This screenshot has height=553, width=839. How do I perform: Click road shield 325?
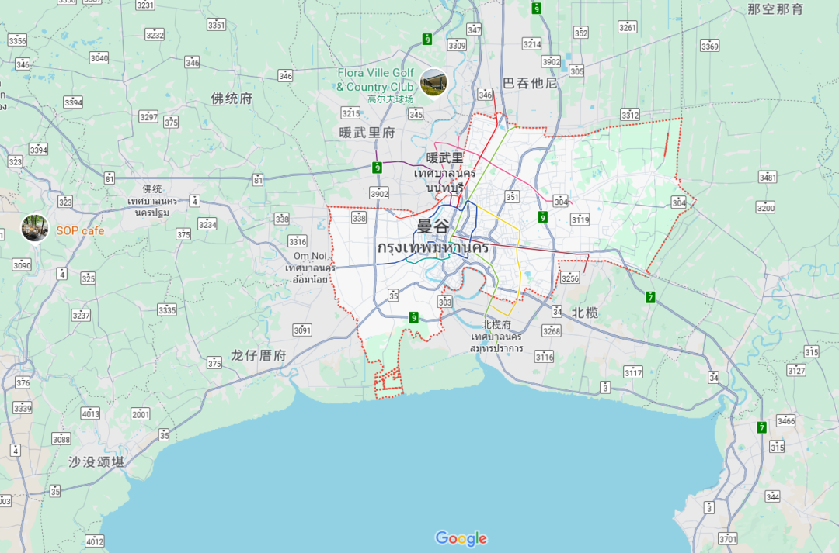point(88,278)
